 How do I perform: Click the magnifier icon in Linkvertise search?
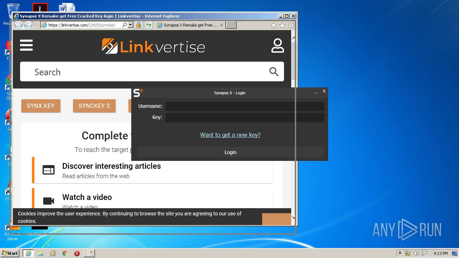pyautogui.click(x=274, y=72)
